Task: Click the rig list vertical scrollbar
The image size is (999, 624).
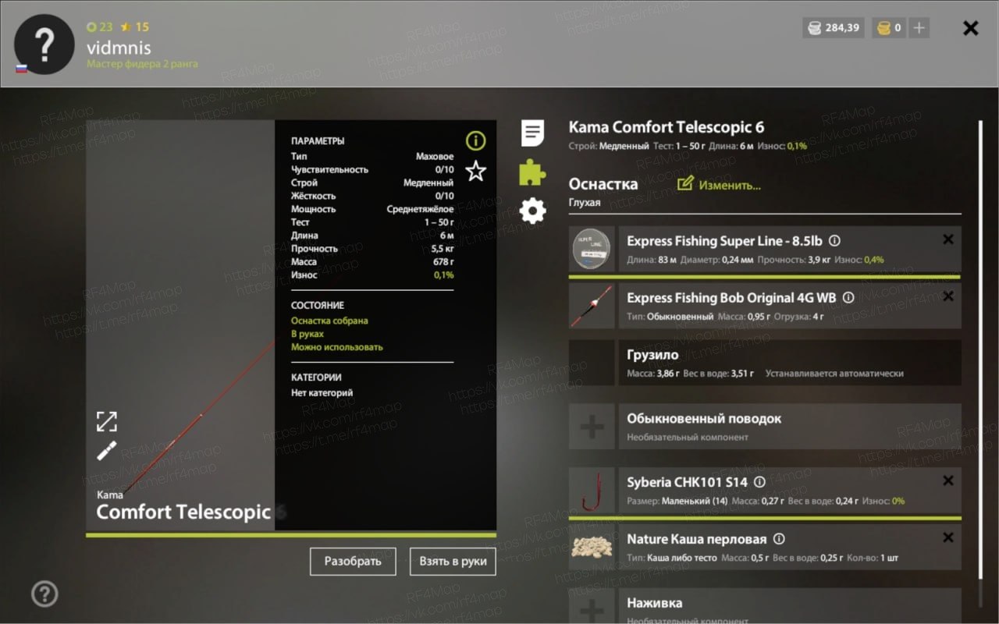Action: point(981,363)
